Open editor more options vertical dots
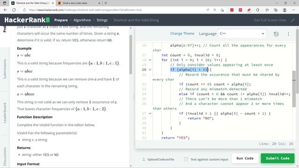The height and width of the screenshot is (168, 299). click(288, 34)
